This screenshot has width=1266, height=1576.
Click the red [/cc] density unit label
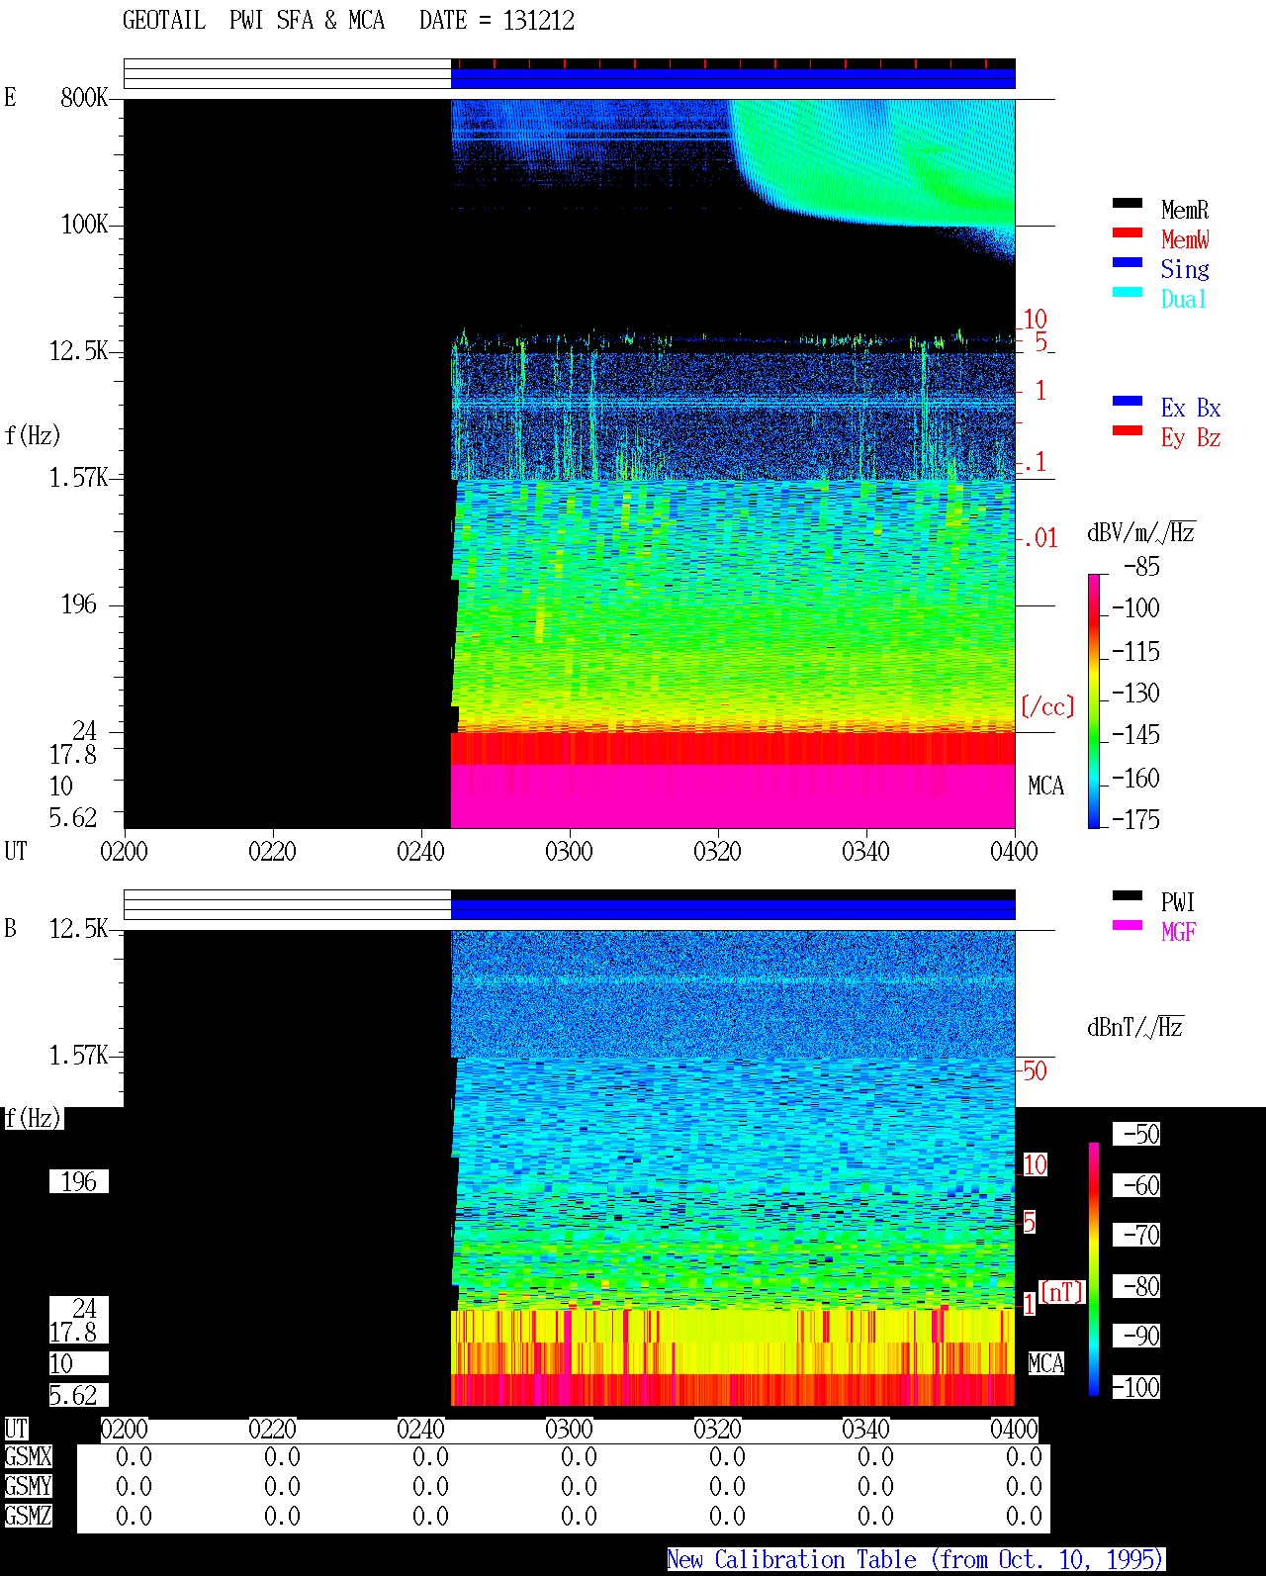click(x=1047, y=706)
